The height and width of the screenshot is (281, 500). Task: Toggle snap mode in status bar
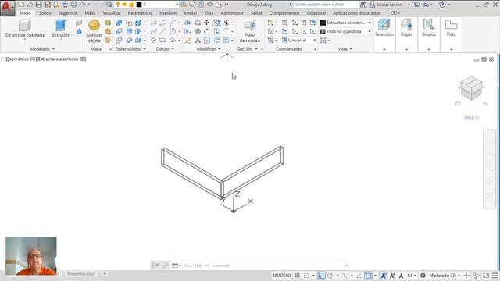306,276
